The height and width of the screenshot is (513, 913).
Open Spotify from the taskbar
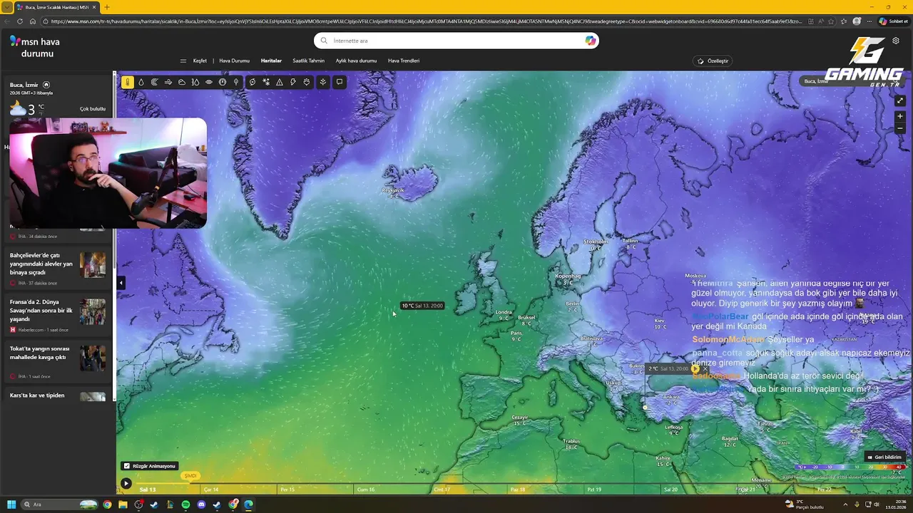185,504
